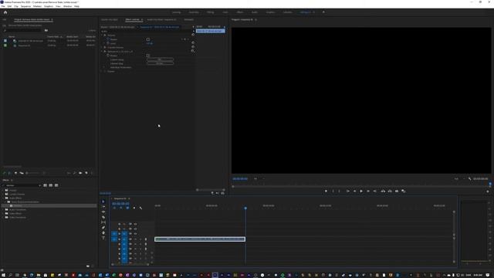Select the Ripple Edit tool
494x278 pixels.
[x=103, y=212]
